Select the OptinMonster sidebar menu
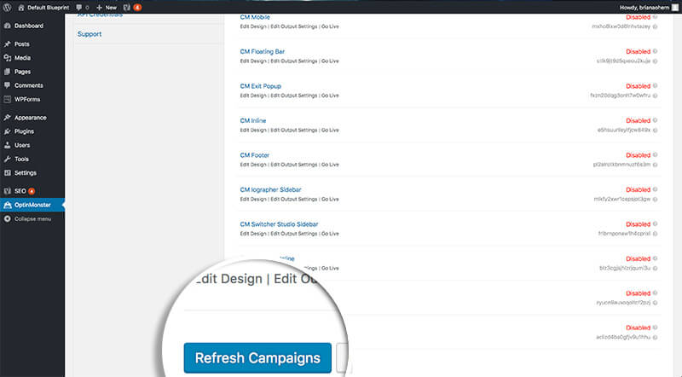This screenshot has width=682, height=377. [x=32, y=205]
